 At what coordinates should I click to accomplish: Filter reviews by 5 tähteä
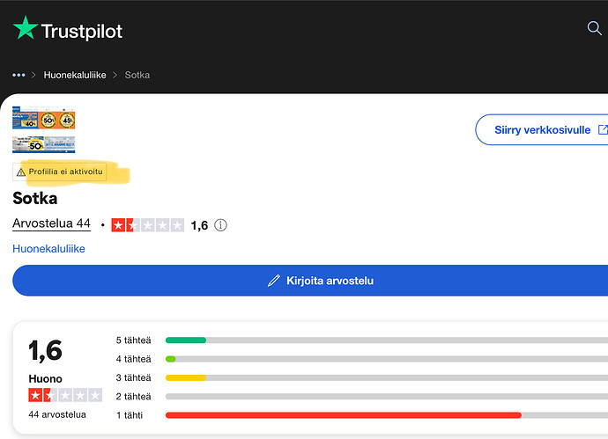click(134, 340)
